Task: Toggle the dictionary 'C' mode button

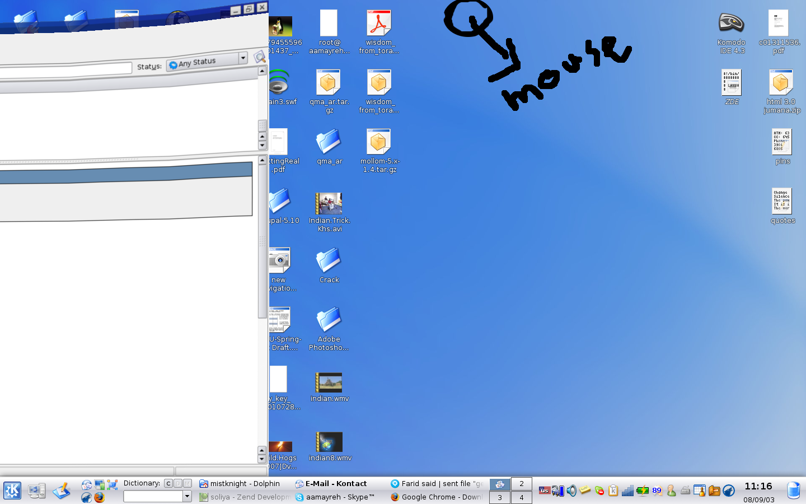Action: tap(168, 483)
